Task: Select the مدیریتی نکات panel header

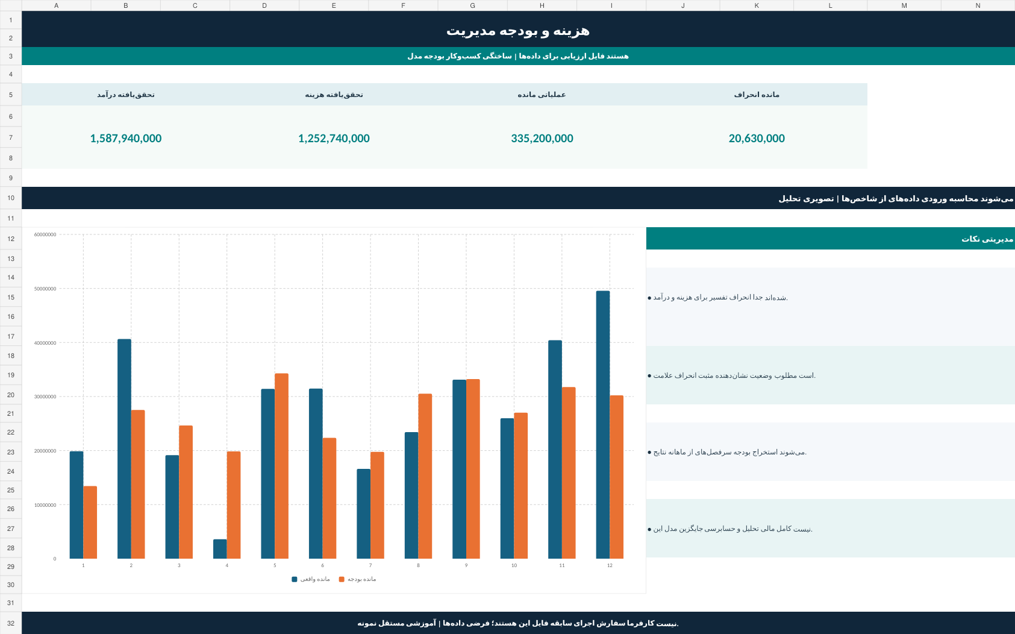Action: [831, 239]
